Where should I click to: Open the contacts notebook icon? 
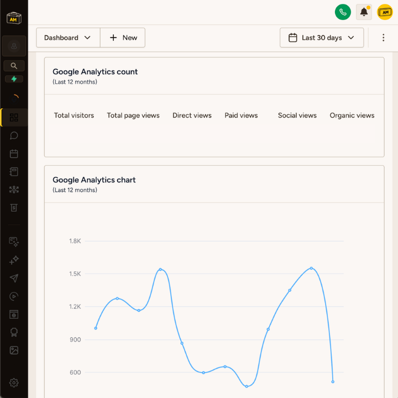[x=14, y=172]
